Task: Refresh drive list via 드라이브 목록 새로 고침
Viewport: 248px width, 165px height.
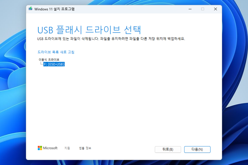Action: 56,52
